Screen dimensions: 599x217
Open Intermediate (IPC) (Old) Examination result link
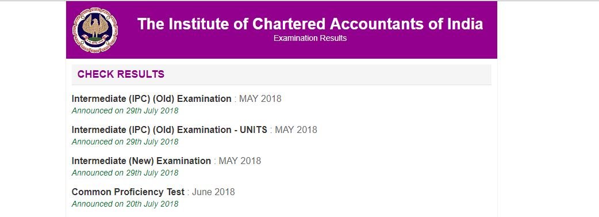(x=151, y=99)
